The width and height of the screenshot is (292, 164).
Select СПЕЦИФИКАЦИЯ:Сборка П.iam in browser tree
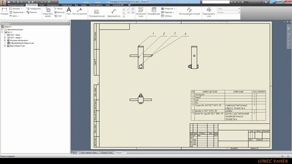(22, 43)
